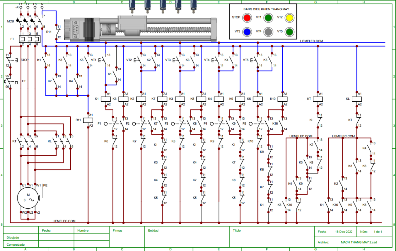Click LIEMELEC.COM text below the control panel
The width and height of the screenshot is (396, 251).
coord(311,41)
